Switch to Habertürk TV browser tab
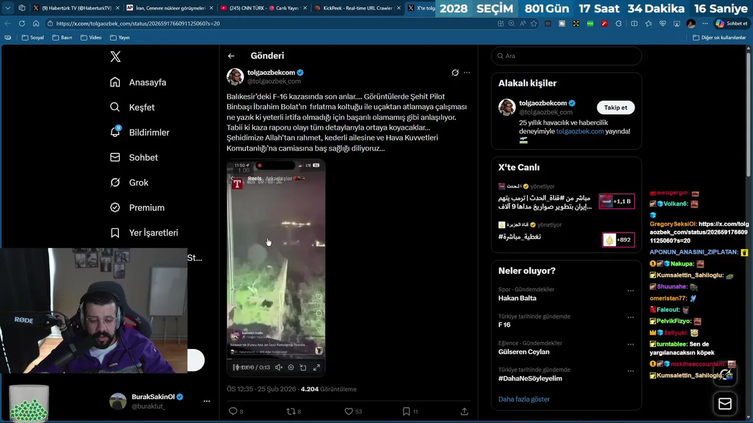 76,8
